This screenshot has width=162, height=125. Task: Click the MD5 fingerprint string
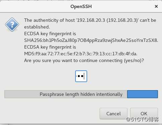tap(80, 54)
